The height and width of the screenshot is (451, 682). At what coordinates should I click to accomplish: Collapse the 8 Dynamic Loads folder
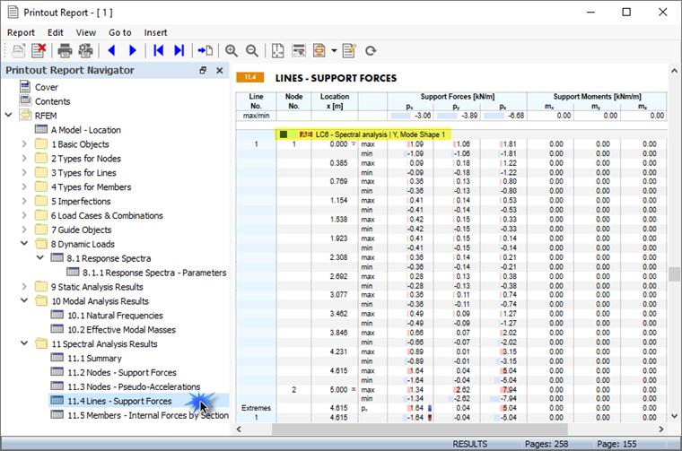click(x=24, y=244)
